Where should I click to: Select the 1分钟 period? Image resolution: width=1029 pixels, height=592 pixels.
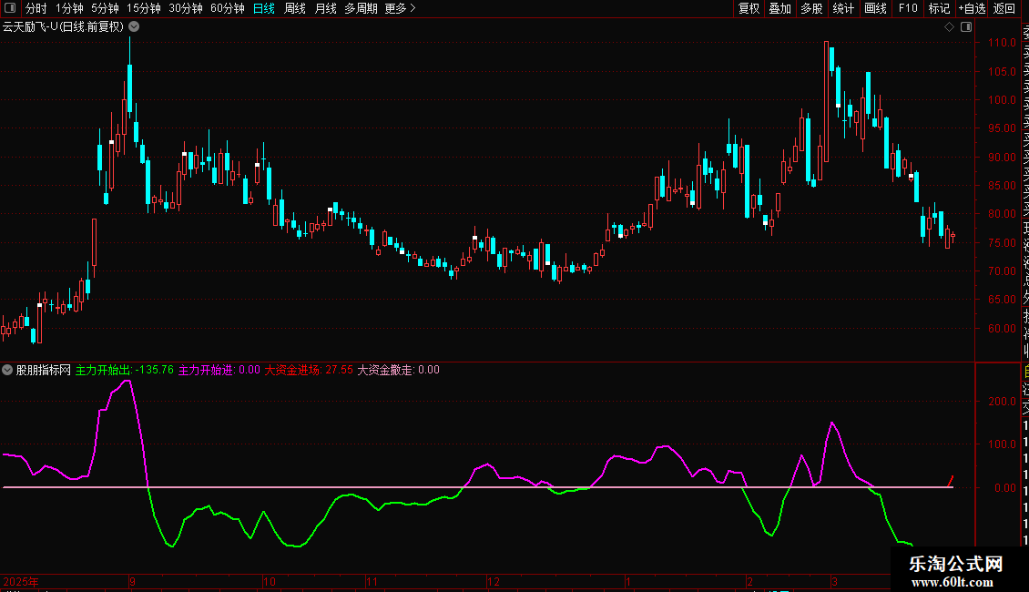(69, 8)
